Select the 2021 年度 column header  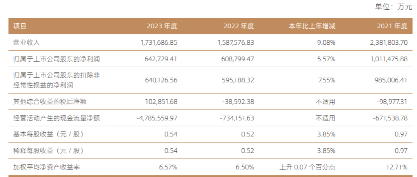click(392, 26)
